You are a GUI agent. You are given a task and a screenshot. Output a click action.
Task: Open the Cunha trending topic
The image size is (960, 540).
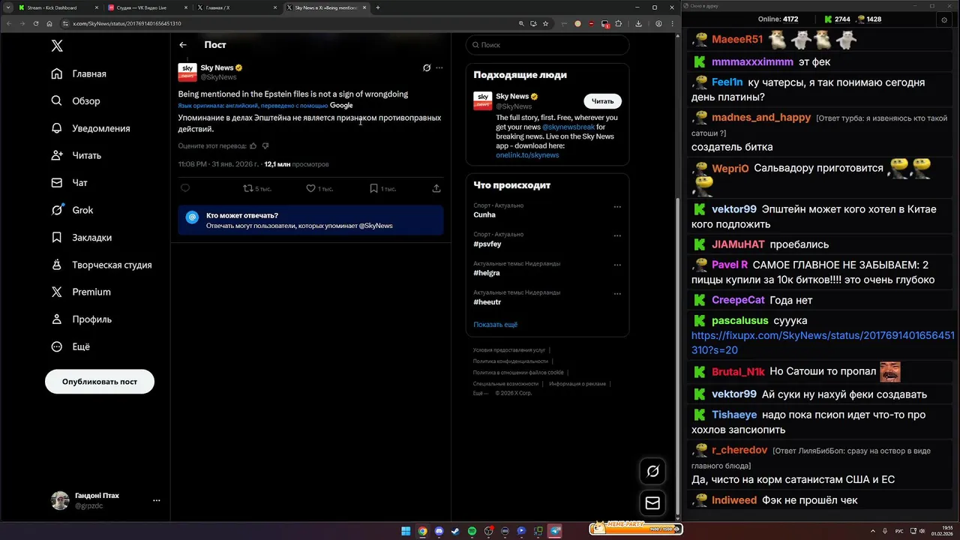click(484, 214)
